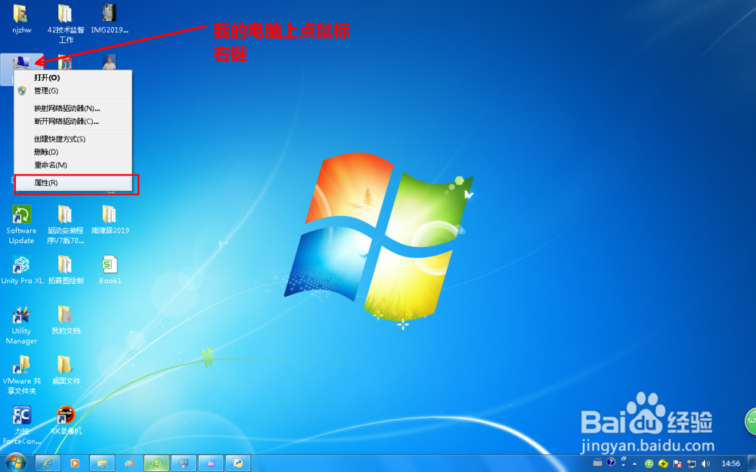This screenshot has height=472, width=756.
Task: Select the VMware 共享文件夹 shortcut
Action: tap(22, 375)
